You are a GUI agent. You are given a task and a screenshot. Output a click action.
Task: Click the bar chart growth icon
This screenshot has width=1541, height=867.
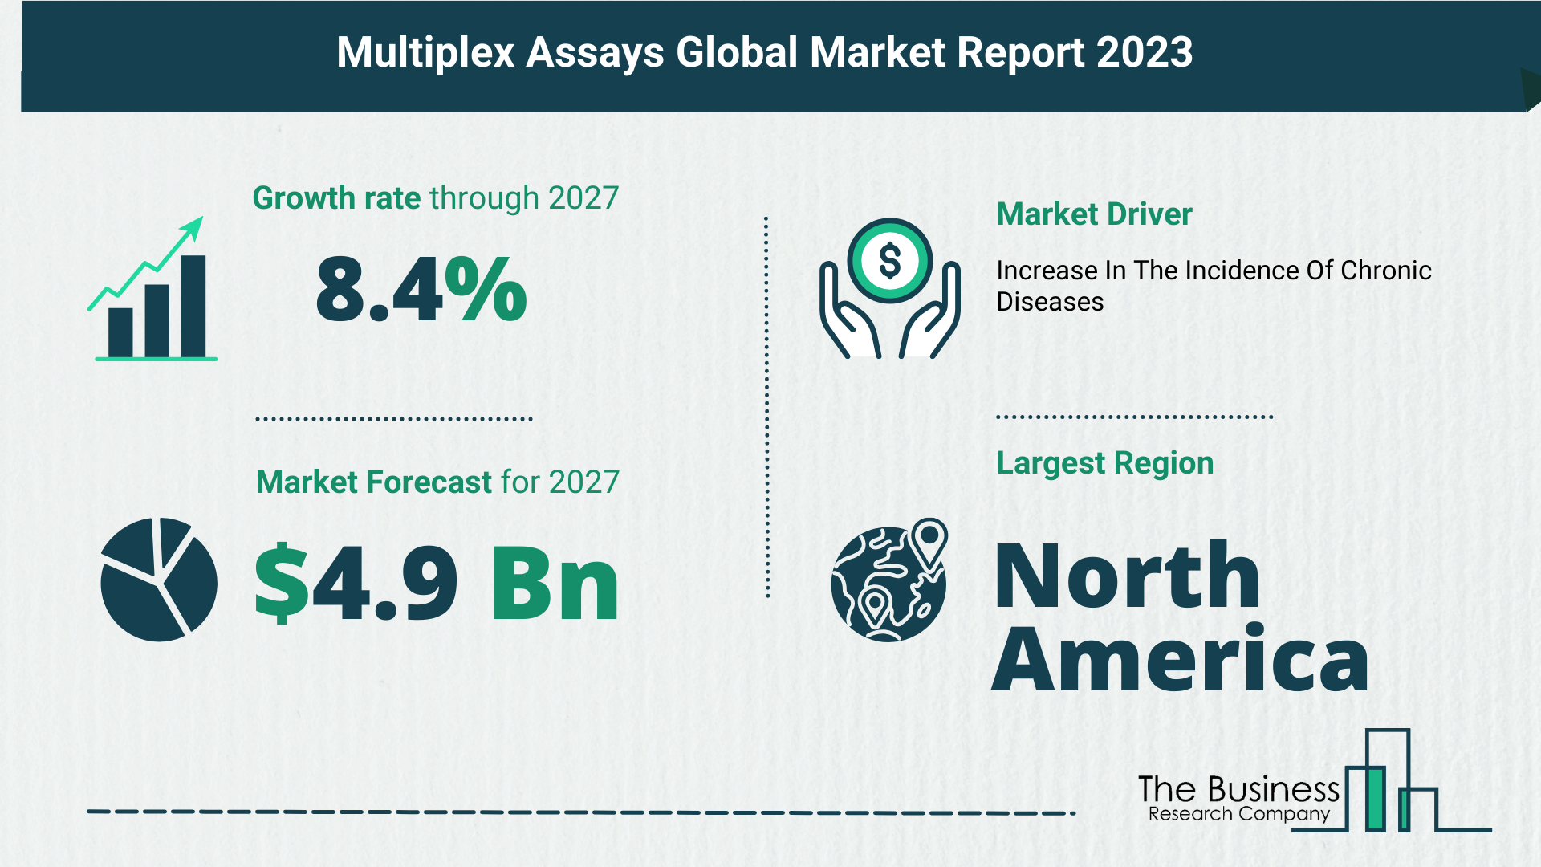152,288
